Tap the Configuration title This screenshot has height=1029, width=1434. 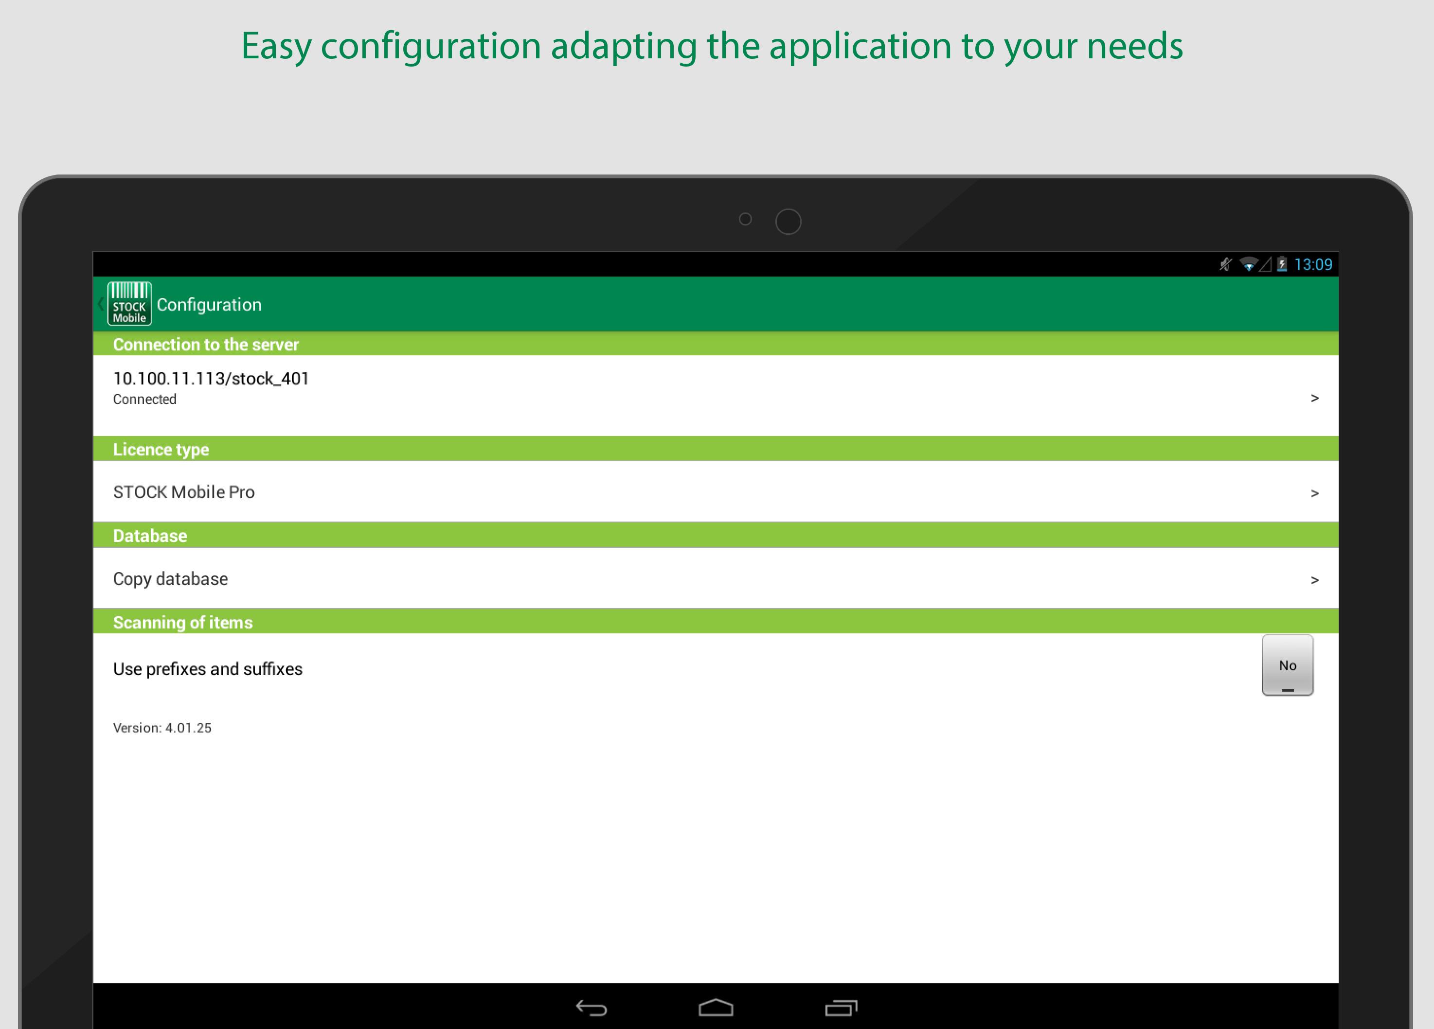point(209,304)
